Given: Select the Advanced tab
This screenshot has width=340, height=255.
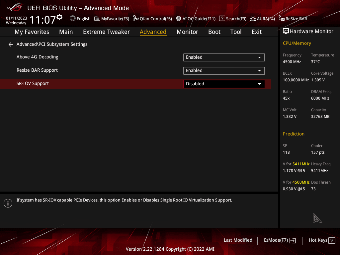Looking at the screenshot, I should (153, 32).
